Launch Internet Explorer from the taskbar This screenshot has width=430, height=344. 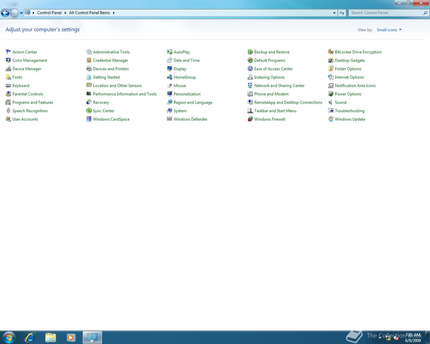click(30, 337)
